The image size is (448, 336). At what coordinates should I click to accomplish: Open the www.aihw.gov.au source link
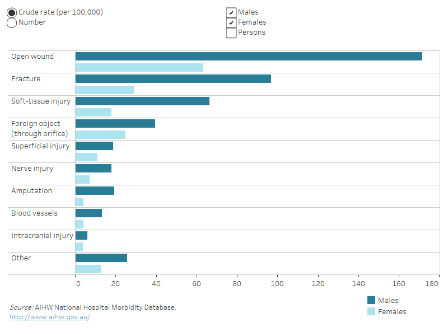click(x=49, y=317)
